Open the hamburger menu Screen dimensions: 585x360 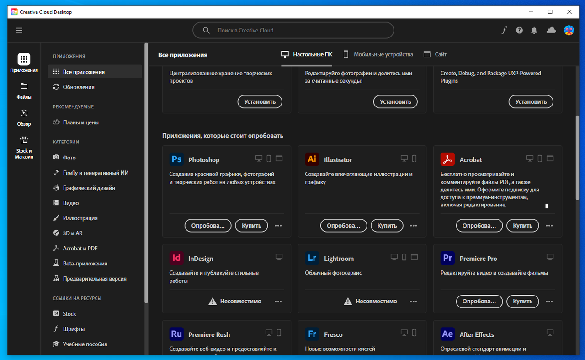point(19,30)
